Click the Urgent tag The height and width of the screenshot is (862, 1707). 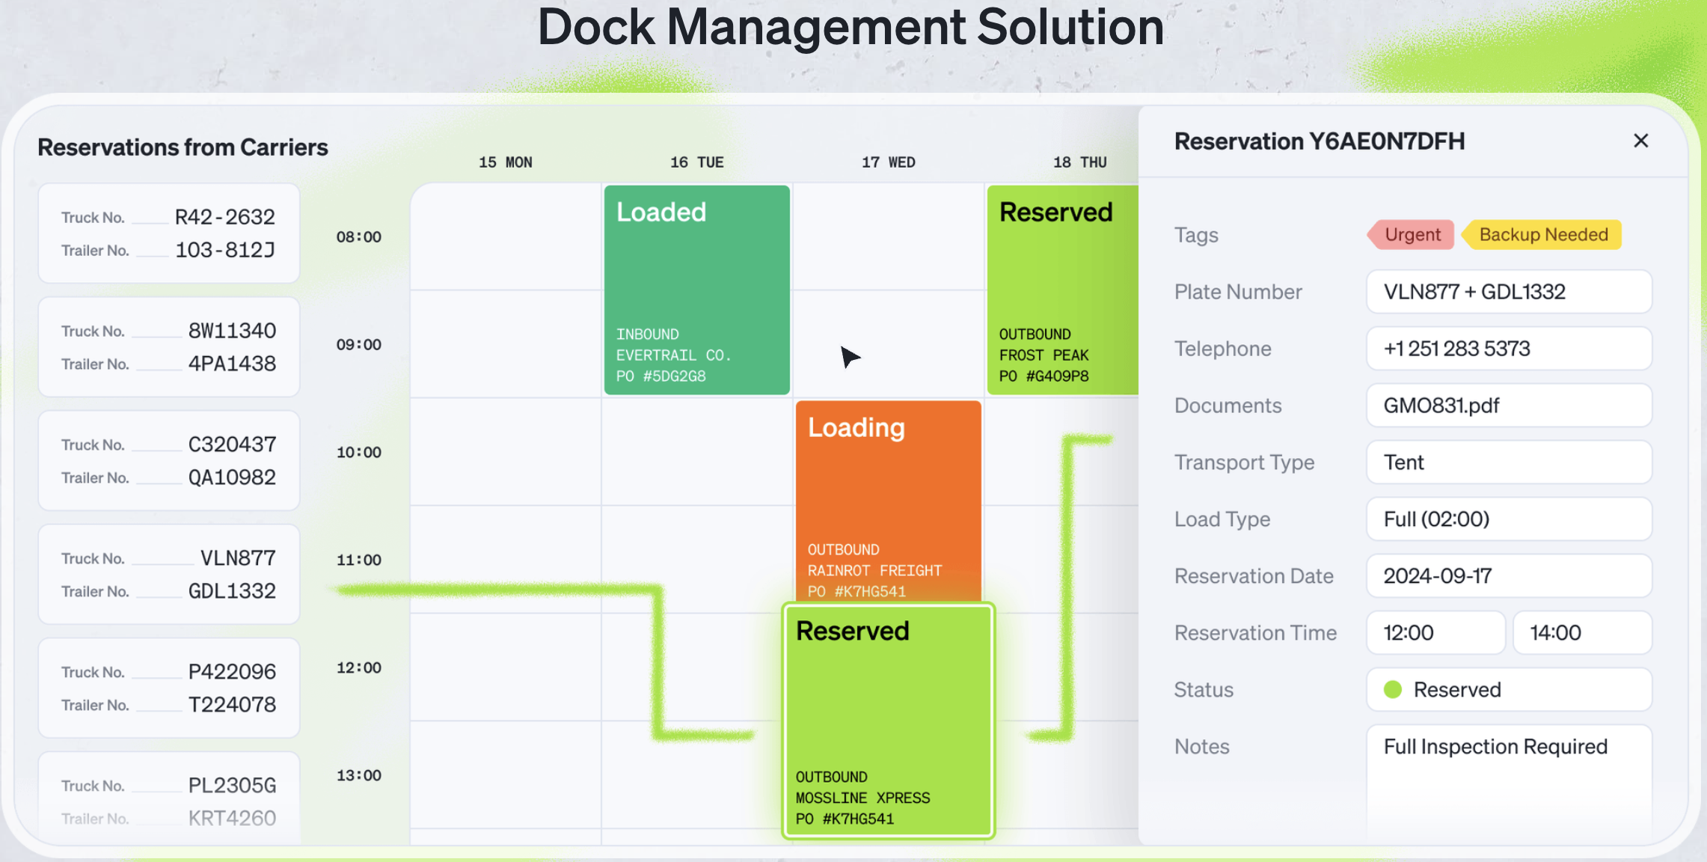coord(1412,234)
